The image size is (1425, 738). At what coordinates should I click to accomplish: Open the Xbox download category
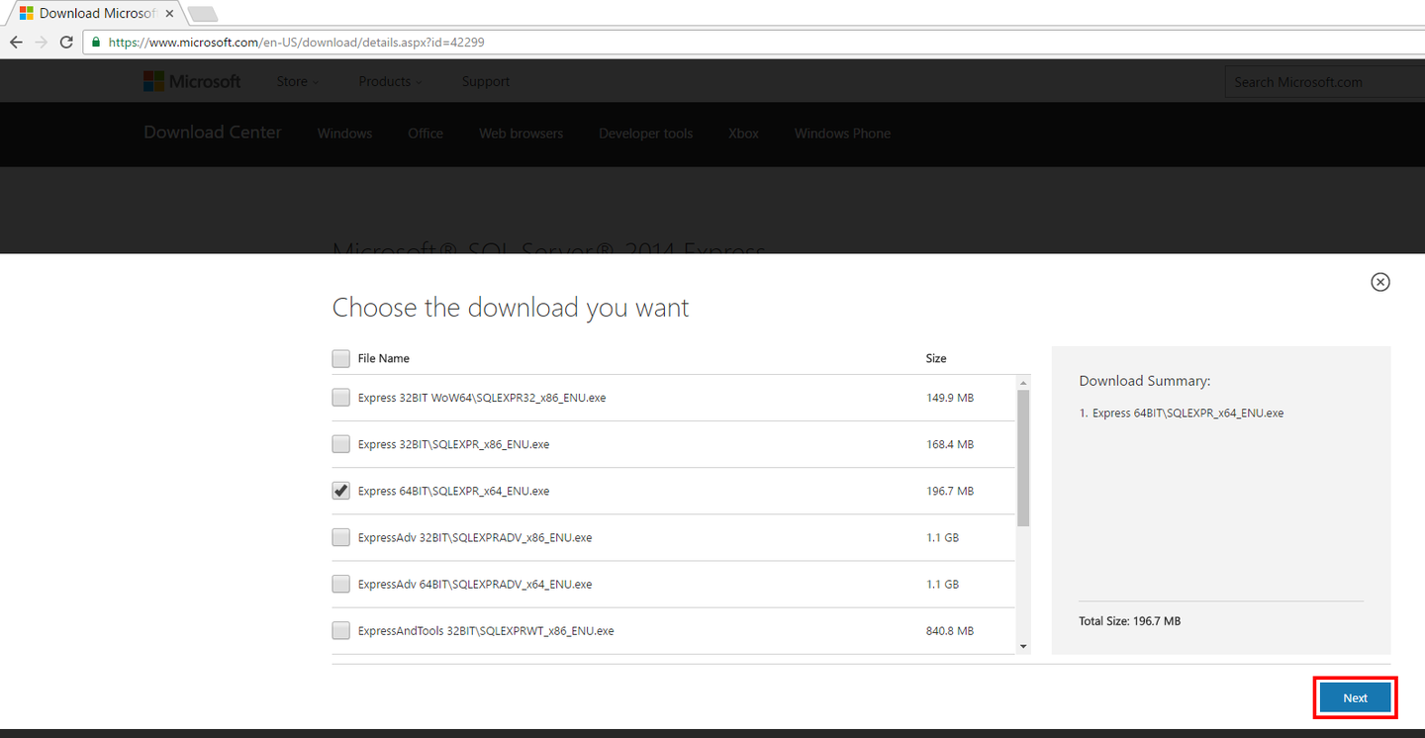tap(743, 134)
